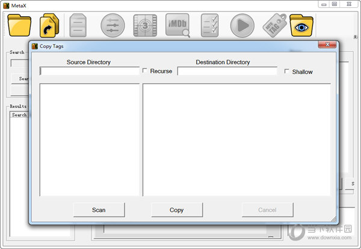Screen dimensions: 361x249
Task: Focus the Destination Directory input field
Action: (227, 71)
